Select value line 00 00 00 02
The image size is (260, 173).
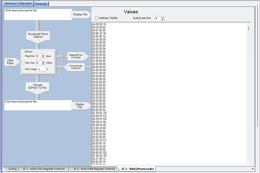[x=99, y=110]
